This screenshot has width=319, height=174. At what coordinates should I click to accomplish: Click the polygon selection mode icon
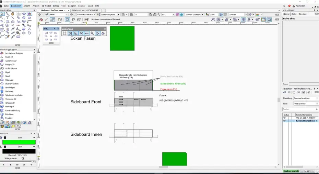tap(79, 19)
